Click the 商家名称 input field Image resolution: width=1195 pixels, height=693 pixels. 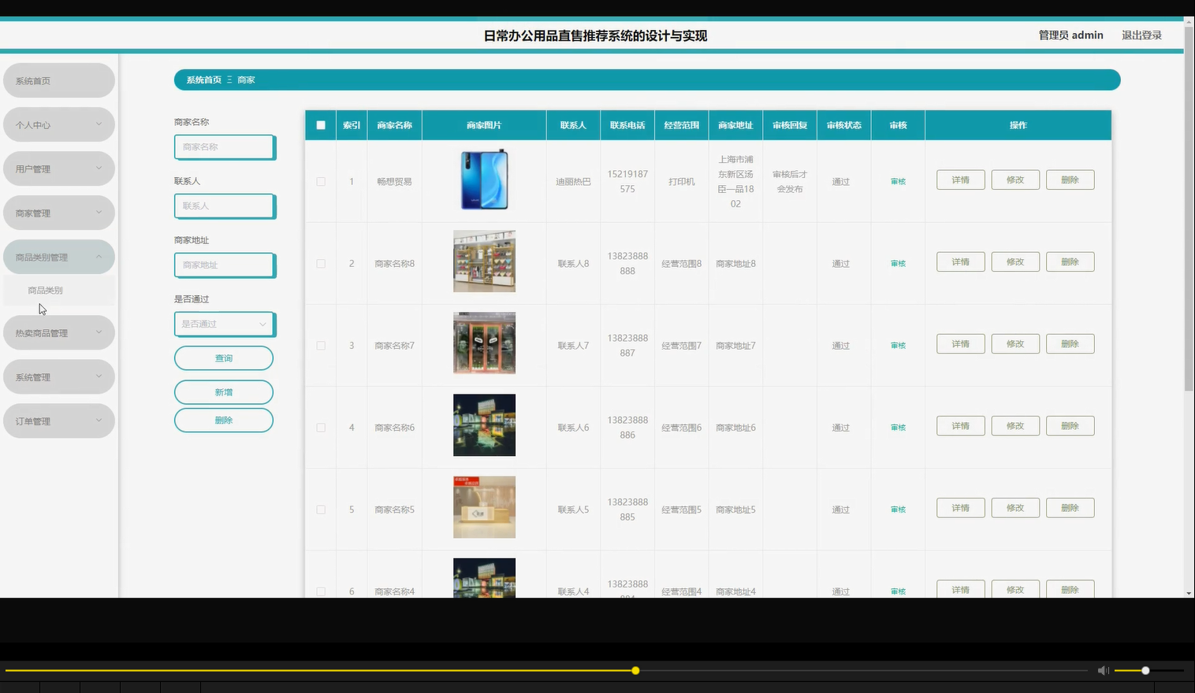point(224,146)
